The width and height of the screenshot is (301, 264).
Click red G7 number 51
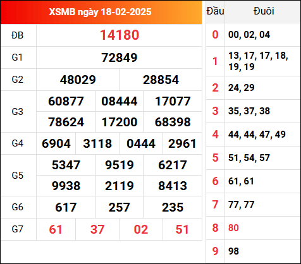tap(182, 229)
